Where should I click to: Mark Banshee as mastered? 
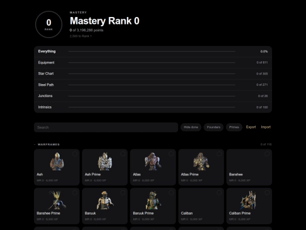pyautogui.click(x=267, y=154)
